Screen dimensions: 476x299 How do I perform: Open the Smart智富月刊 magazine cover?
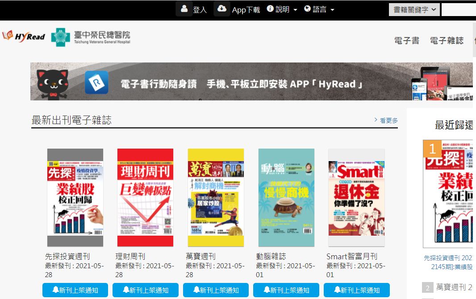(357, 198)
